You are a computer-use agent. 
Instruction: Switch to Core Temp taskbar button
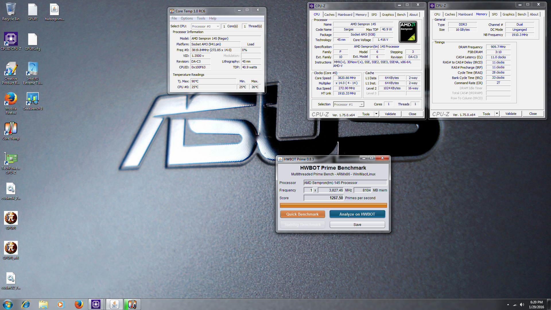[132, 304]
